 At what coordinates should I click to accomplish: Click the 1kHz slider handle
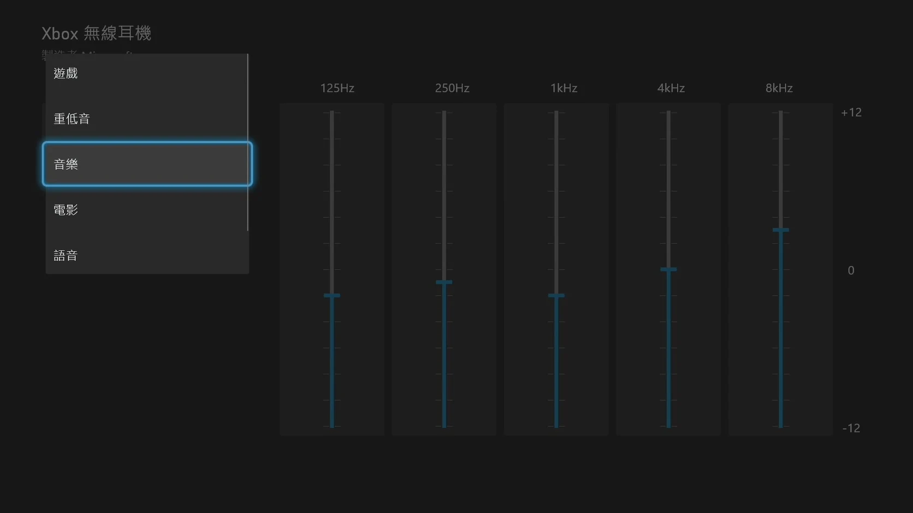coord(556,295)
